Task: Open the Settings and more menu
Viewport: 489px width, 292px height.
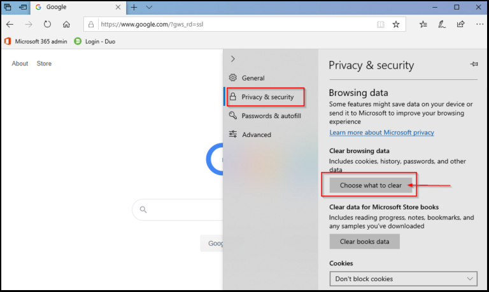Action: (479, 24)
